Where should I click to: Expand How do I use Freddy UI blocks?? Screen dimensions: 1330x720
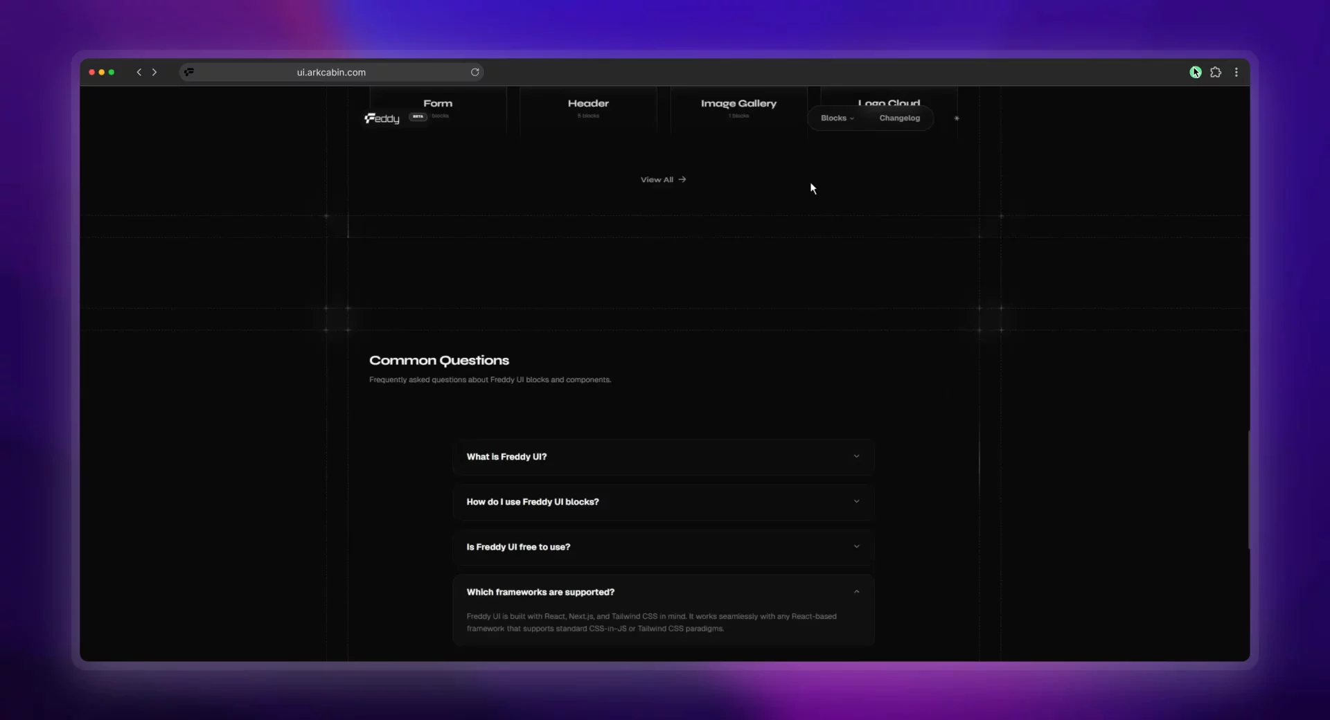tap(663, 502)
